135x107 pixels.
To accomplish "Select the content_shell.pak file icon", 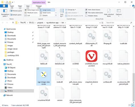I will pos(75,36).
